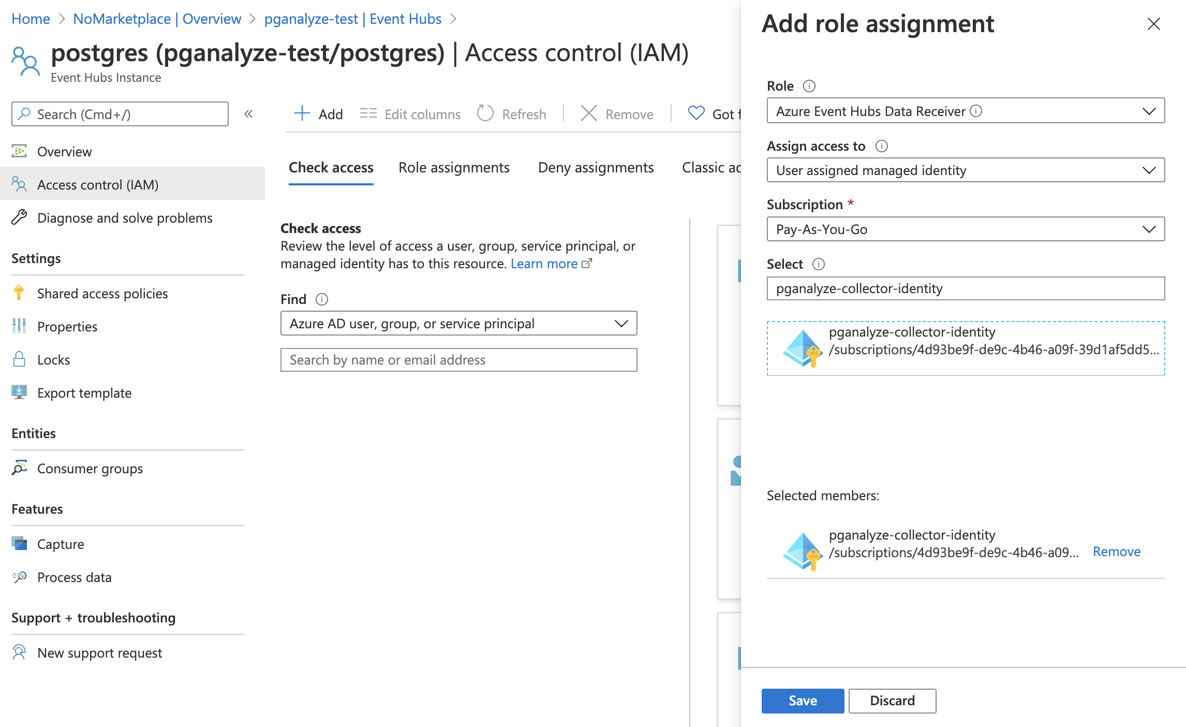Click the Capture feature icon
The width and height of the screenshot is (1186, 727).
[x=19, y=543]
